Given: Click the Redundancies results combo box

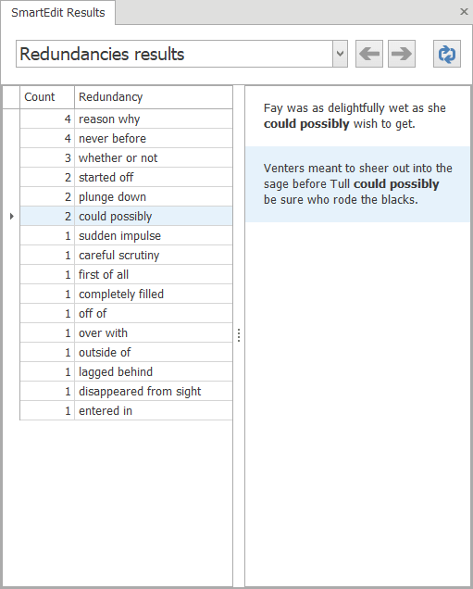Looking at the screenshot, I should (x=181, y=54).
